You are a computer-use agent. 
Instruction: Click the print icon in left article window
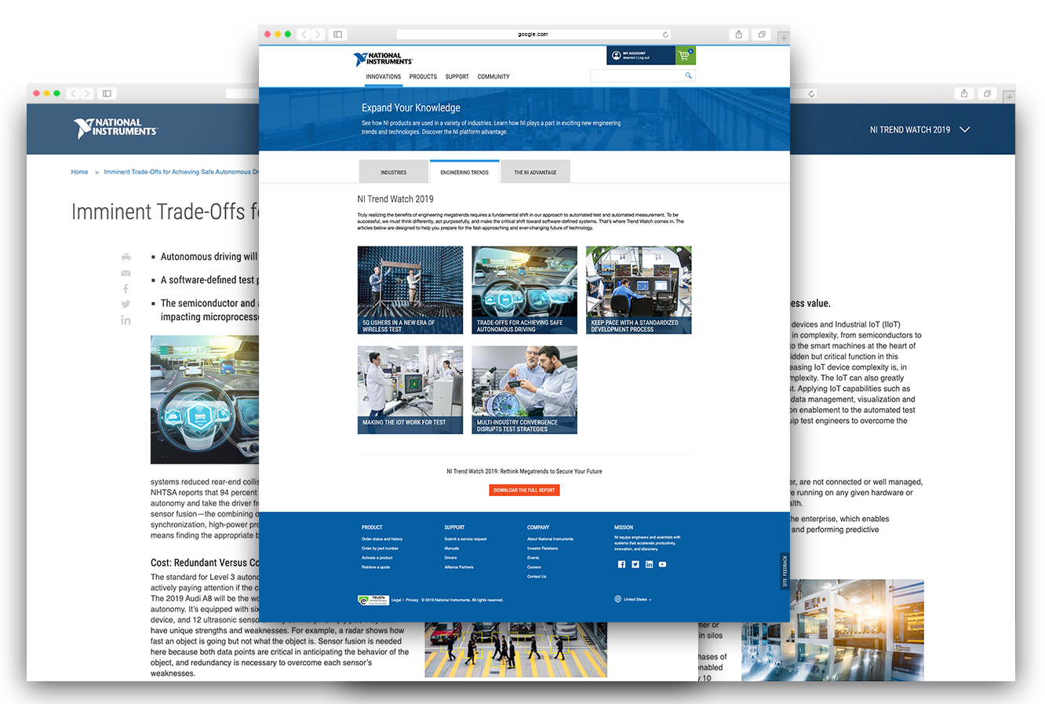tap(126, 257)
